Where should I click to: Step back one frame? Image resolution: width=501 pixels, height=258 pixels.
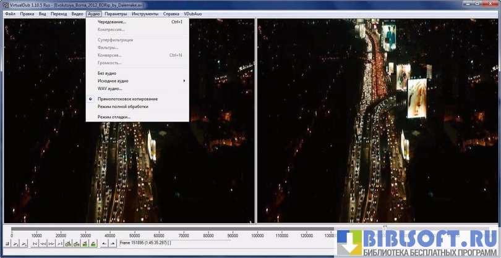pyautogui.click(x=43, y=244)
